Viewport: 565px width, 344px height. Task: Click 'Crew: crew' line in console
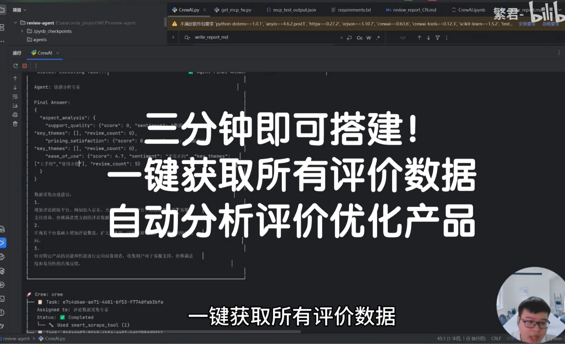click(45, 294)
